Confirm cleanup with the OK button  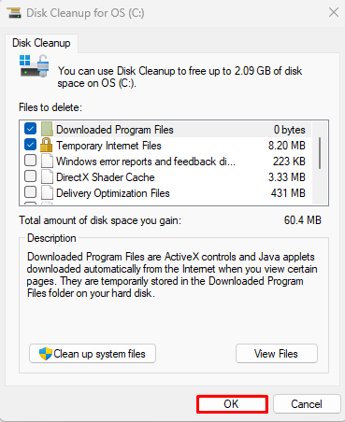tap(232, 404)
